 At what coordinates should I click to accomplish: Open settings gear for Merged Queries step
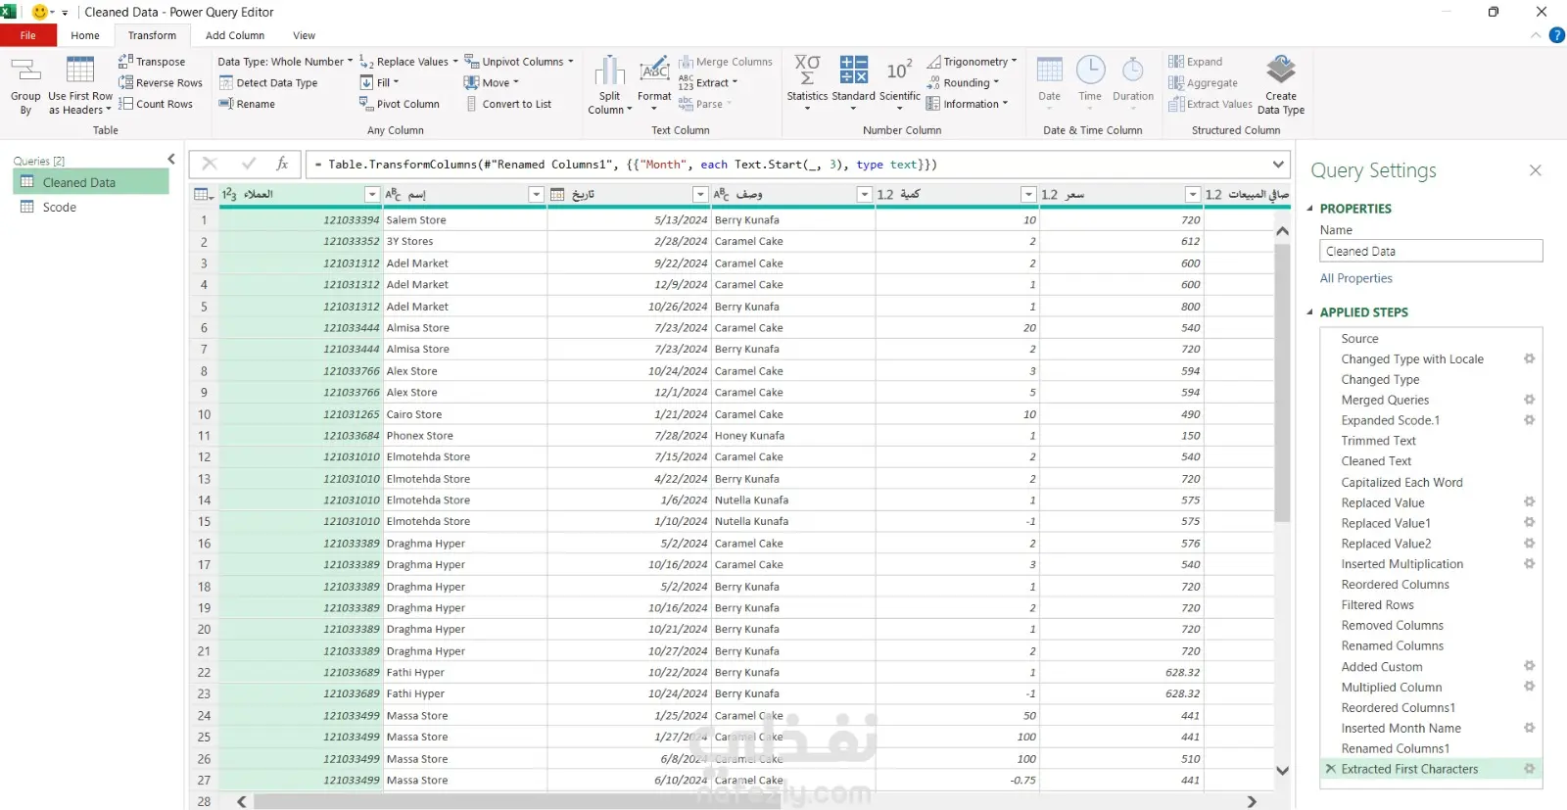[x=1529, y=400]
